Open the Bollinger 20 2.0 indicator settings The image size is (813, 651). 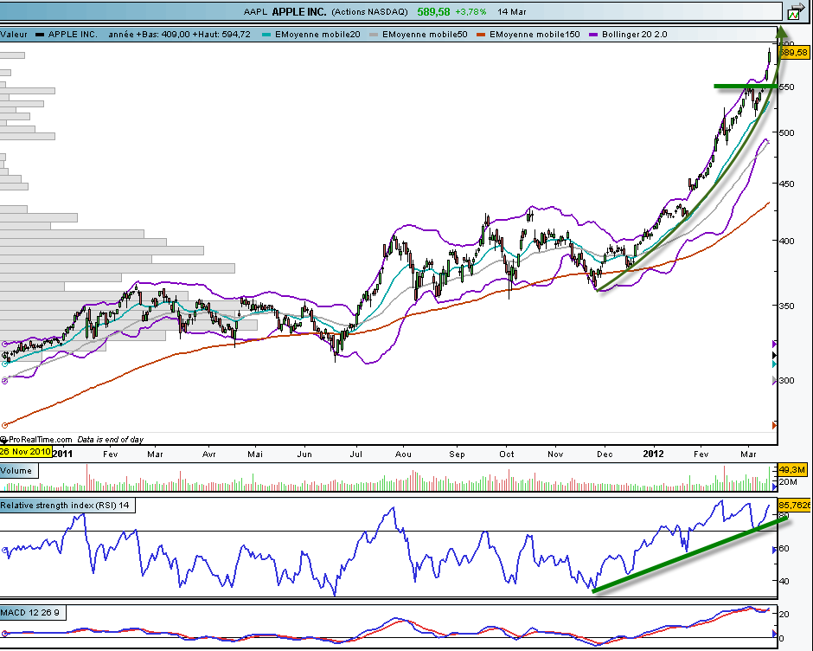[629, 35]
